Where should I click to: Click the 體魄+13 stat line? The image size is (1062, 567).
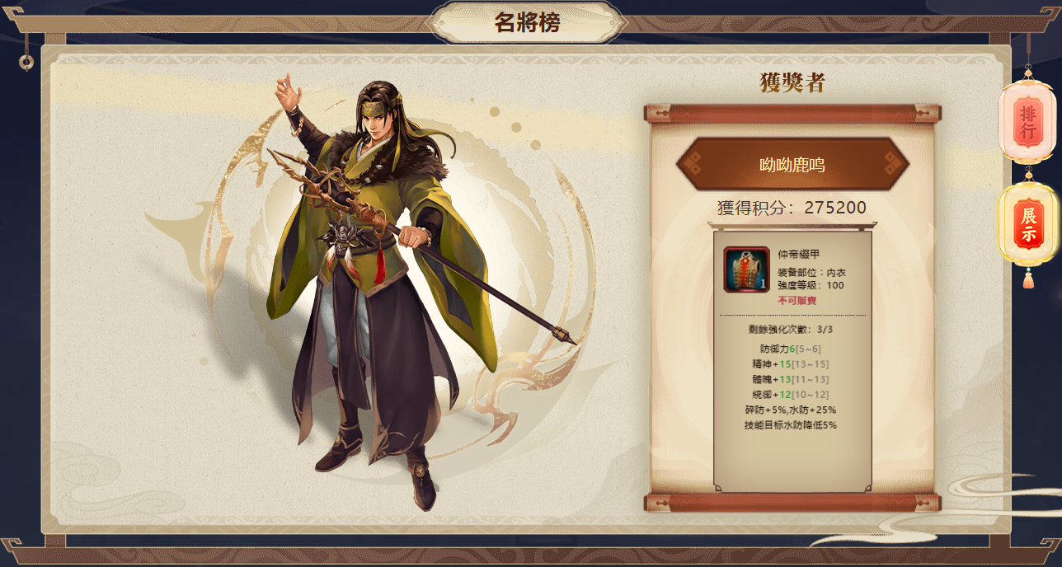tap(791, 380)
